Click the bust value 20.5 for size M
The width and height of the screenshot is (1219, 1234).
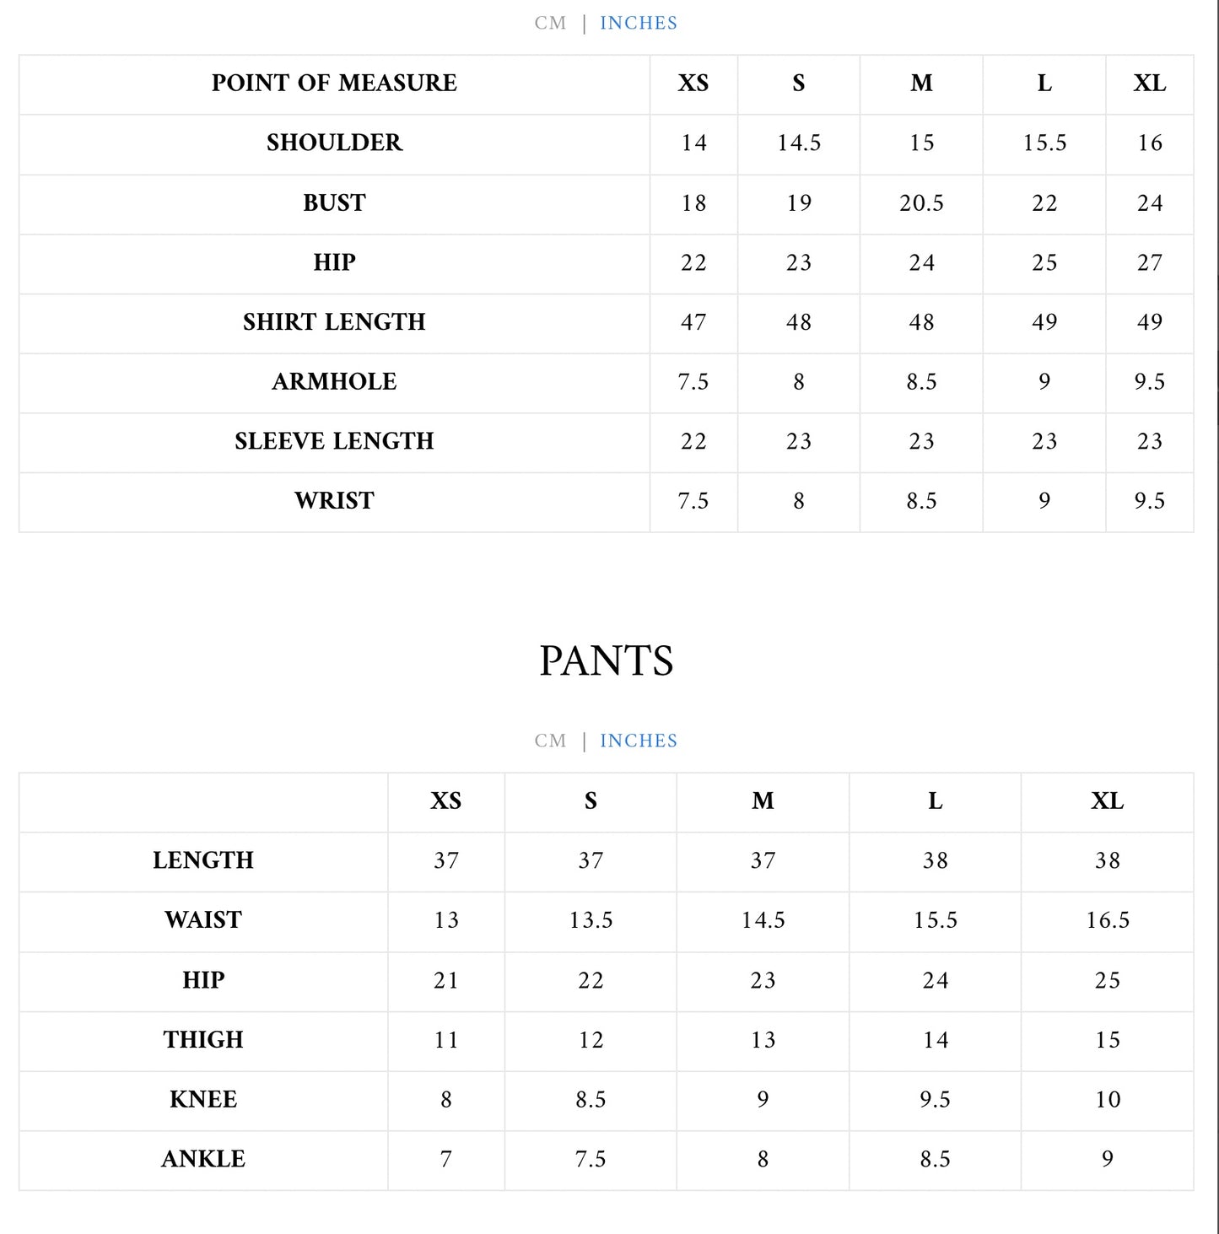click(921, 202)
